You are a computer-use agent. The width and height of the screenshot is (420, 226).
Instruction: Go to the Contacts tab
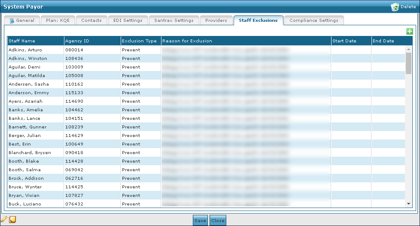point(91,21)
